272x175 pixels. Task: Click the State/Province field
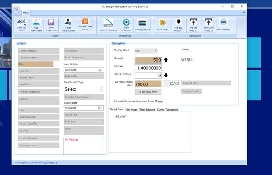click(x=38, y=117)
